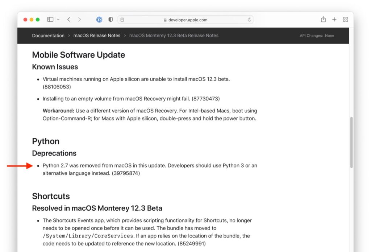The height and width of the screenshot is (252, 371).
Task: Expand the Documentation breadcrumb chevron
Action: (x=69, y=35)
